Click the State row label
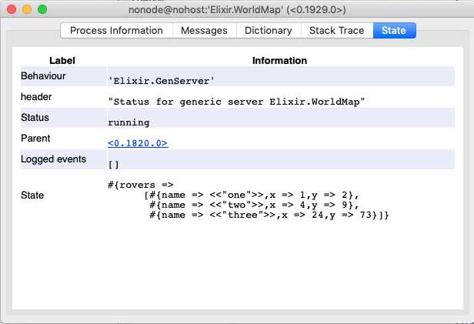 point(32,195)
